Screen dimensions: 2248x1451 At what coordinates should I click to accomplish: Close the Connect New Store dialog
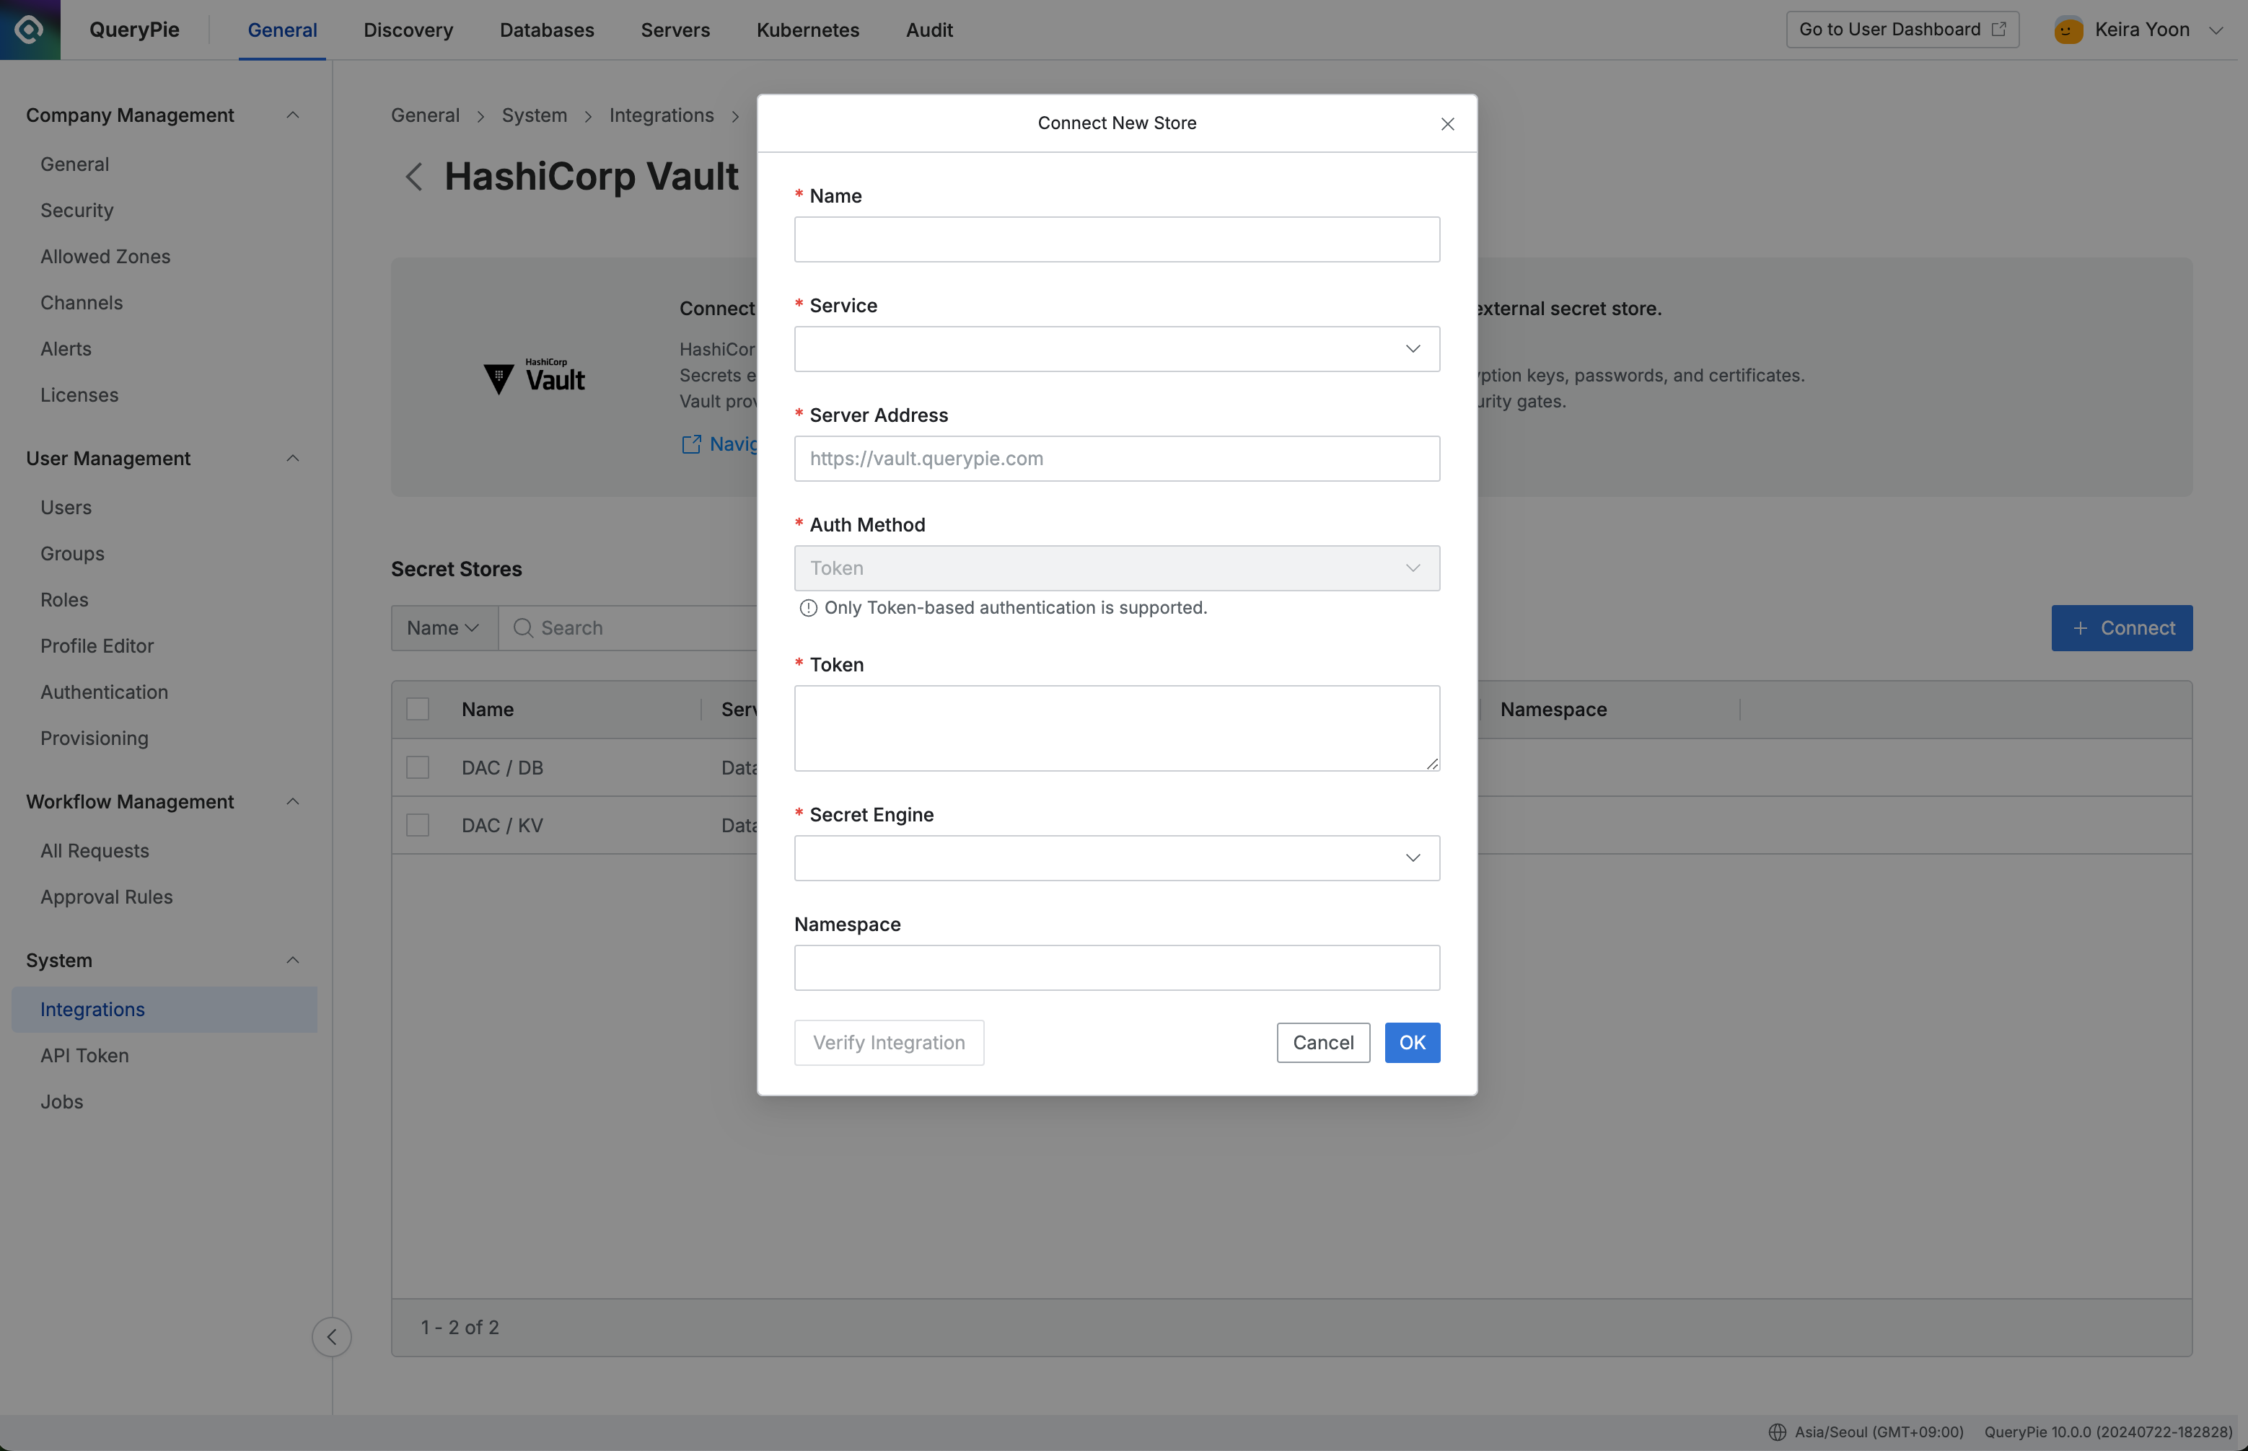(x=1446, y=123)
